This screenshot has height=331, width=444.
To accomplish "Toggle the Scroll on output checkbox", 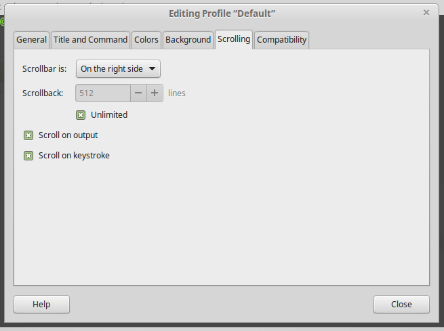I will point(28,135).
